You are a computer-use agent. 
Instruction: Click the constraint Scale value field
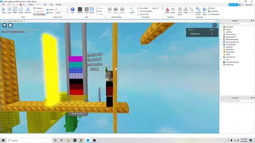click(x=160, y=8)
